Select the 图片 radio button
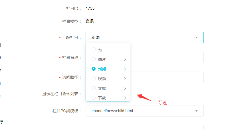This screenshot has width=228, height=129. [x=94, y=59]
